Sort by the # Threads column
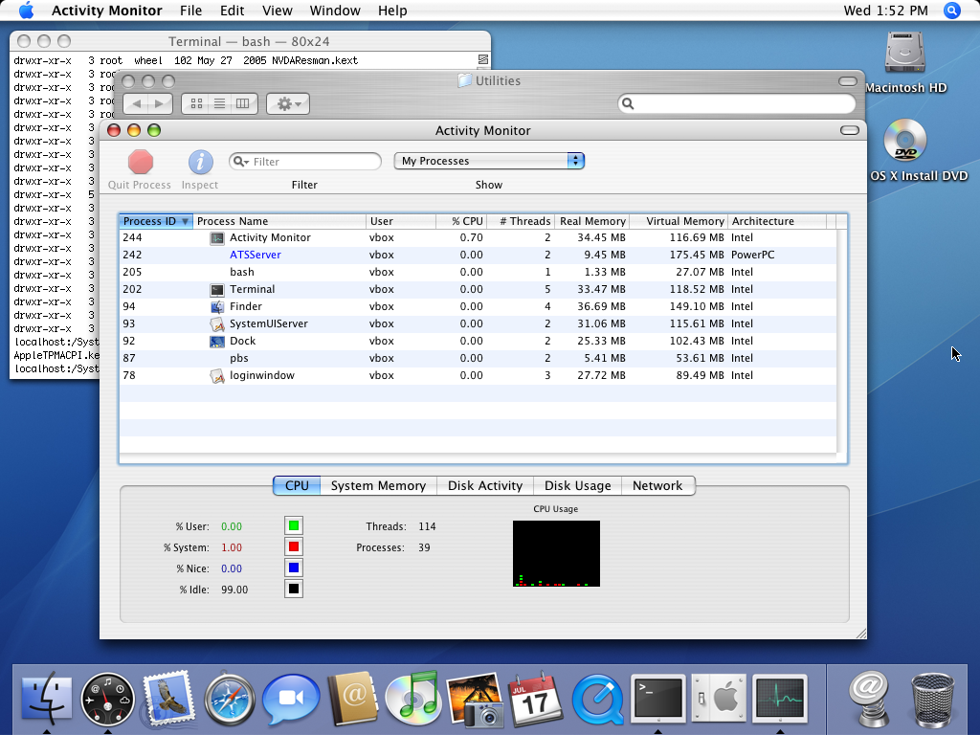The height and width of the screenshot is (735, 980). 520,221
